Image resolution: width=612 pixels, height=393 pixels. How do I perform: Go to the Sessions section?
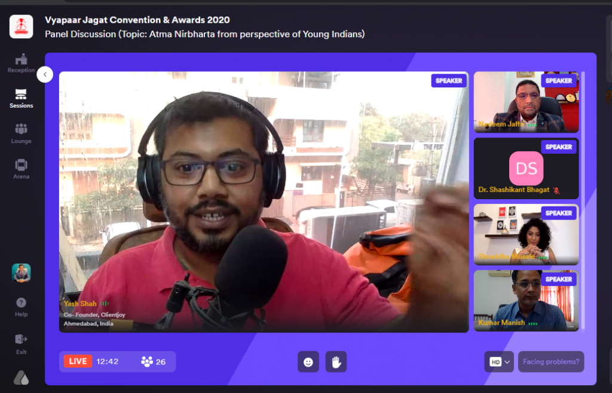pos(21,99)
